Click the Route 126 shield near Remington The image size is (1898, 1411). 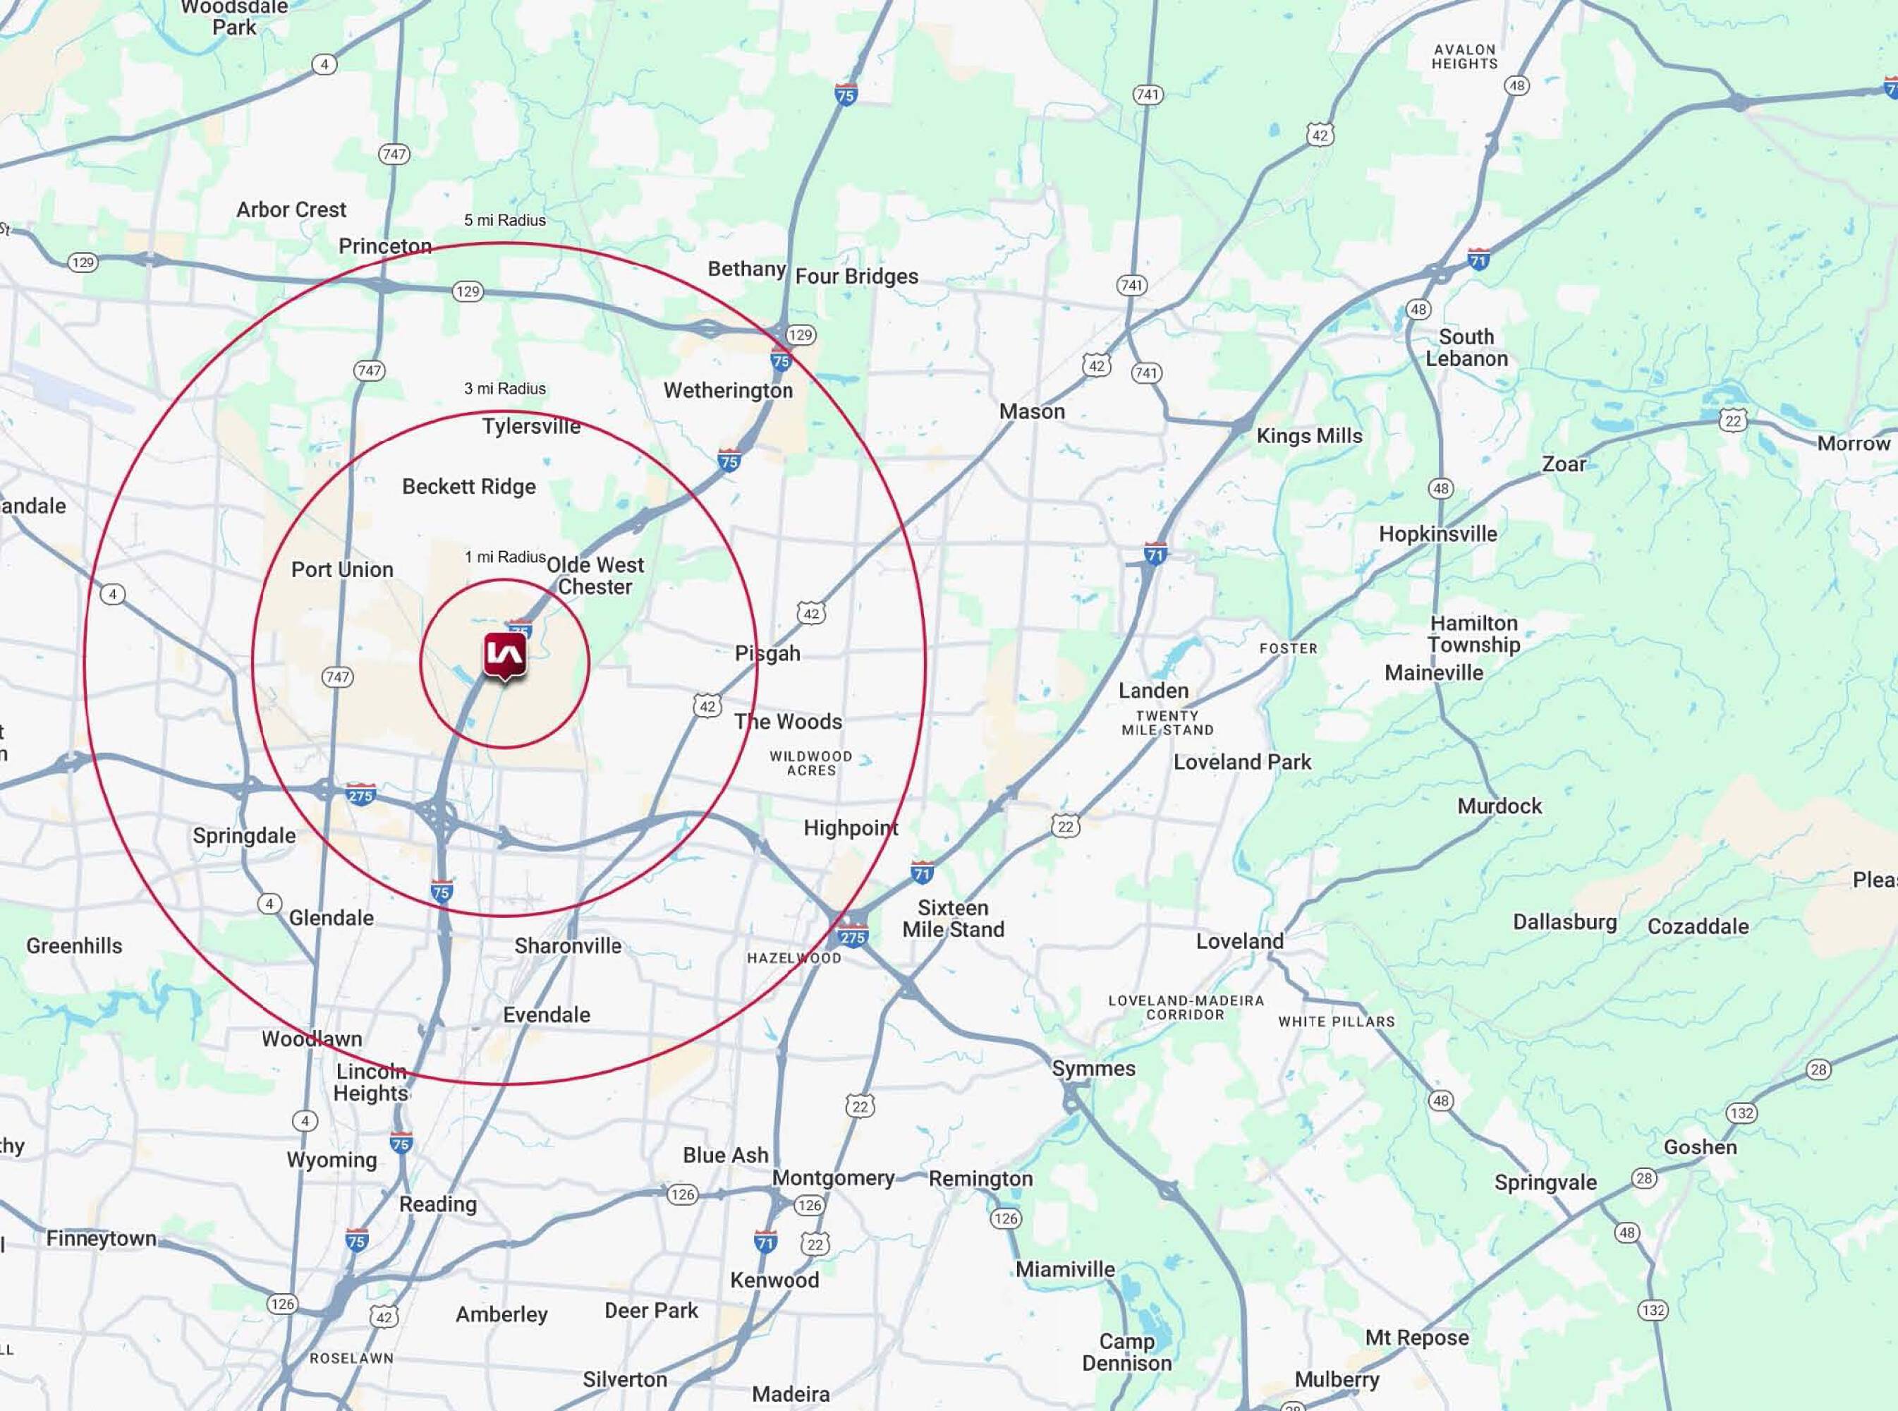point(1006,1218)
